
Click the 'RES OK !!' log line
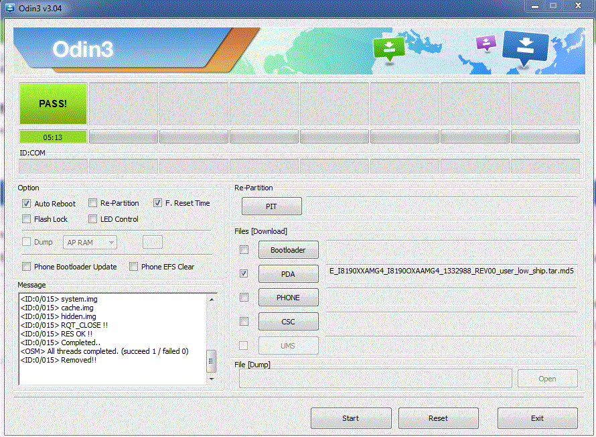coord(57,334)
